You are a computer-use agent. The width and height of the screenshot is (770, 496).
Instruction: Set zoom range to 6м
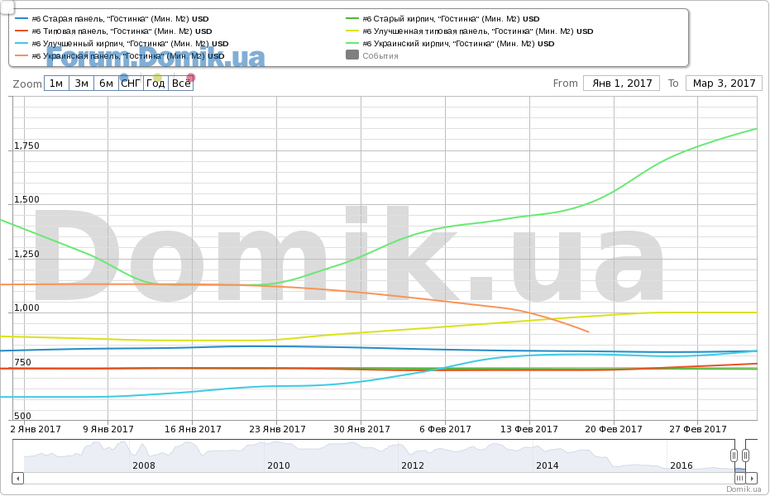pyautogui.click(x=106, y=83)
